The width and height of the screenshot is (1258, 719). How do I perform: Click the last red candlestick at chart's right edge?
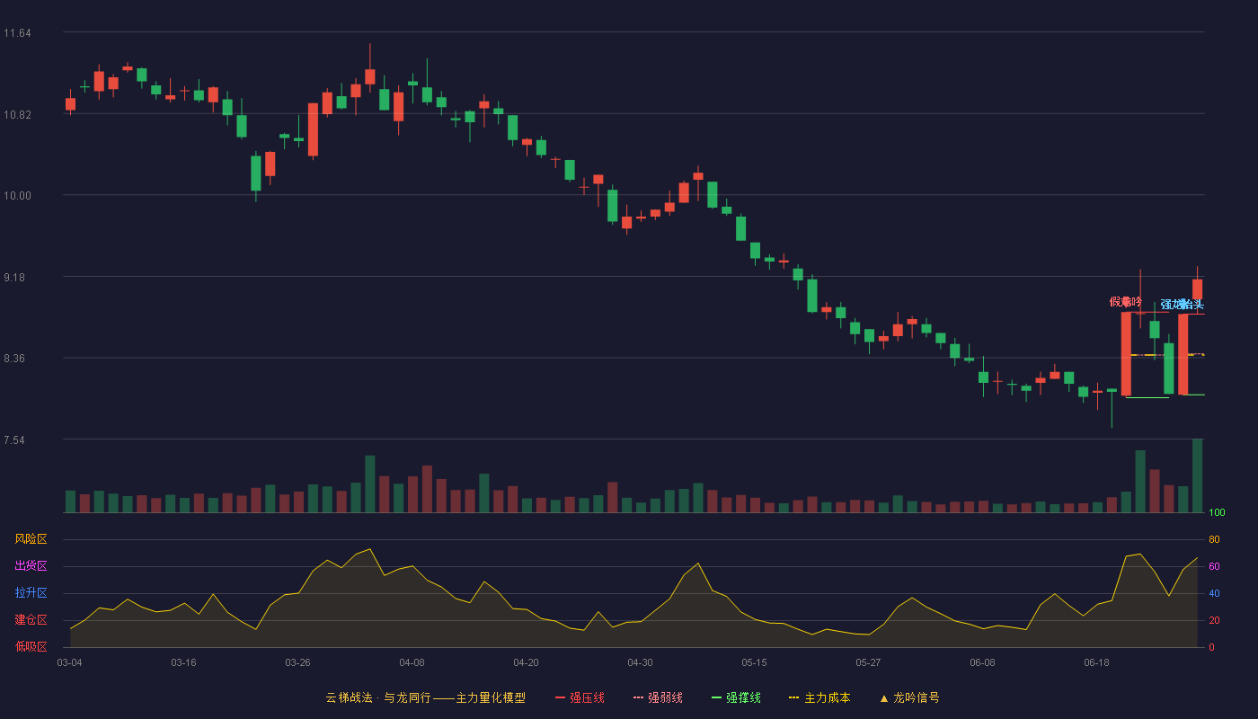click(x=1197, y=289)
